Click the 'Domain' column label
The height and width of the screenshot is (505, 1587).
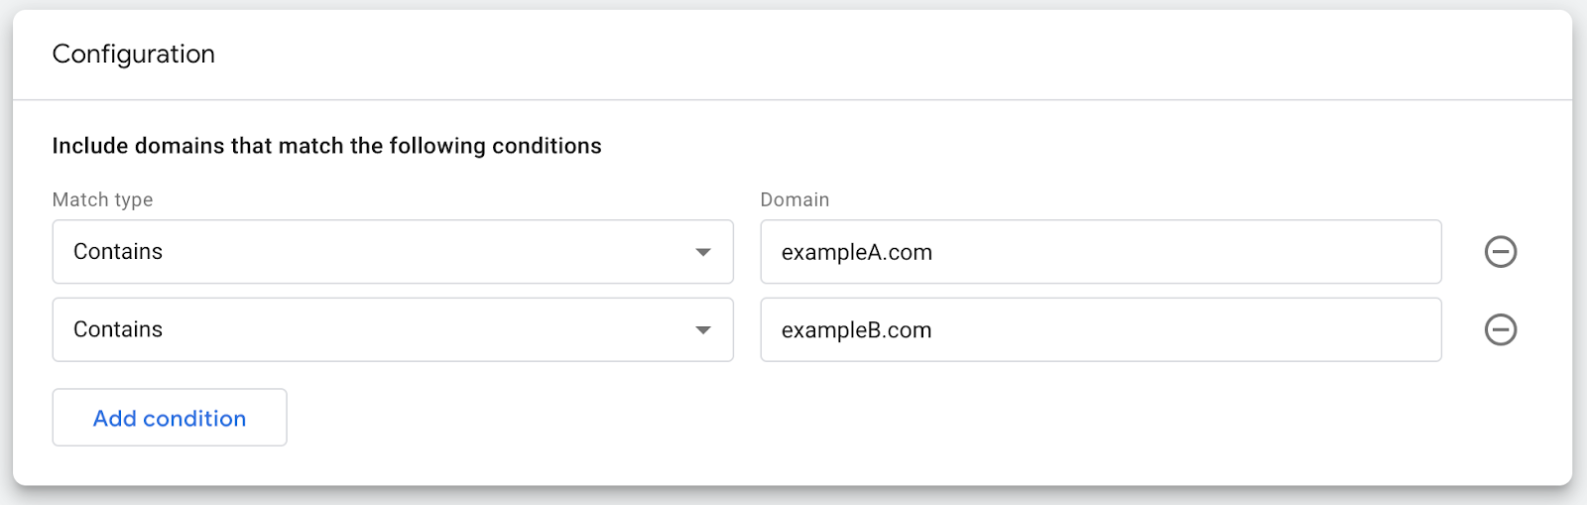pyautogui.click(x=794, y=199)
